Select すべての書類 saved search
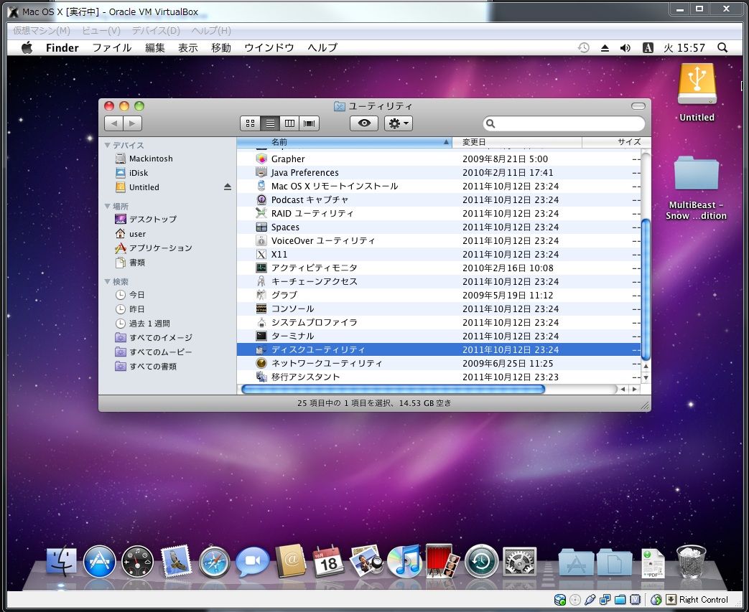Image resolution: width=749 pixels, height=612 pixels. [x=146, y=367]
